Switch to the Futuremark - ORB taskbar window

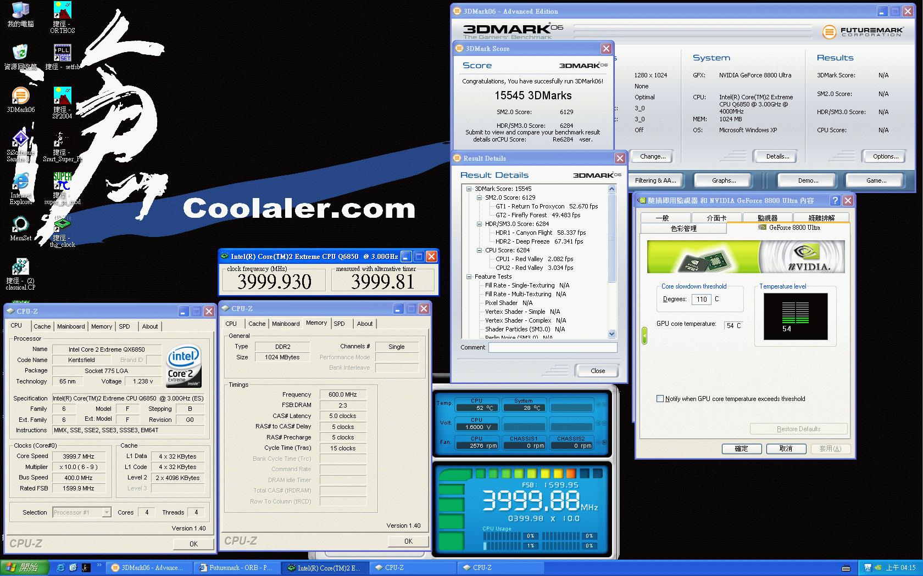point(237,568)
